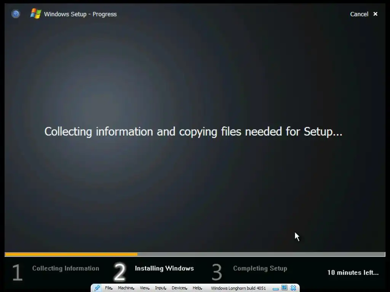Click the "10 minutes left..." text
This screenshot has height=292, width=390.
(x=353, y=273)
